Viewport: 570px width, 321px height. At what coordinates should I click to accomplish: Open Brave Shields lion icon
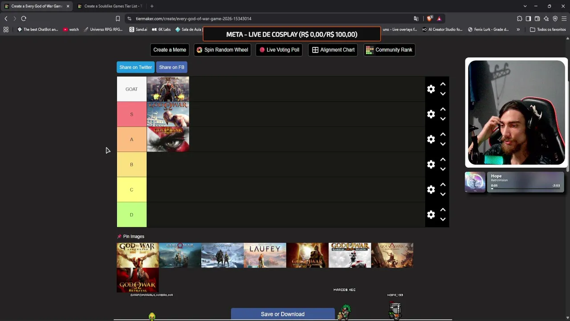(x=429, y=19)
